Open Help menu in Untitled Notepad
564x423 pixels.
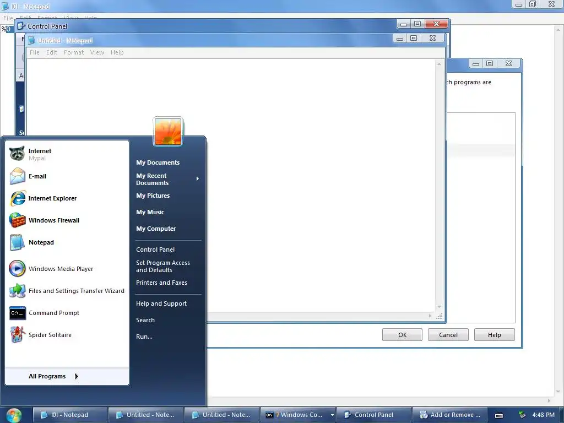coord(117,52)
